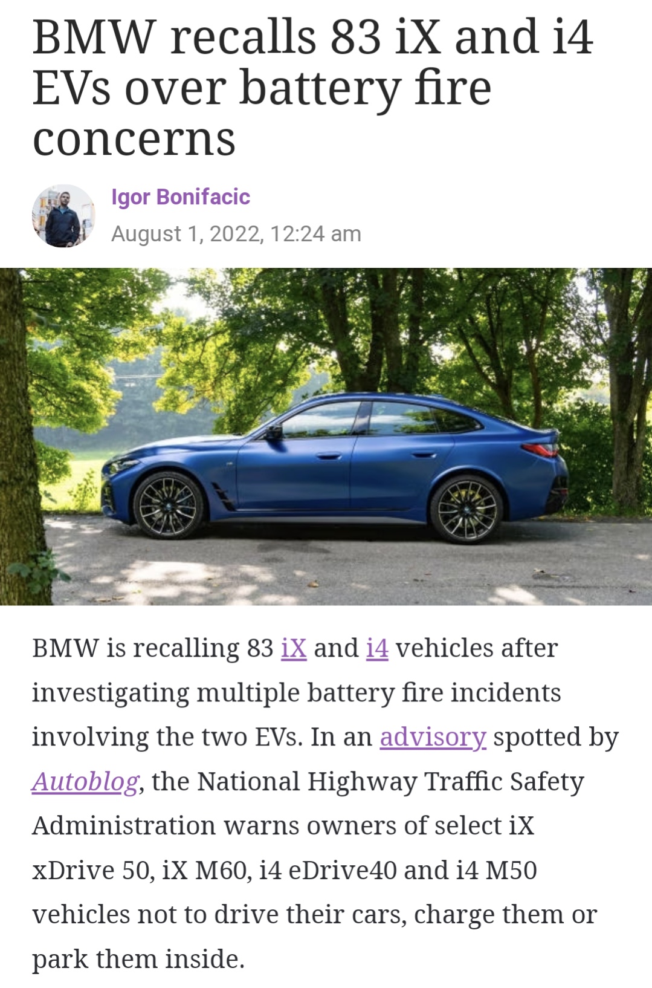The width and height of the screenshot is (652, 988).
Task: Click the "iX M60" model mention
Action: [204, 870]
